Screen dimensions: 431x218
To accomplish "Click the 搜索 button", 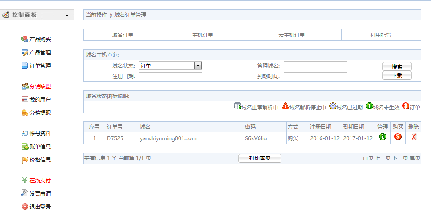I will click(x=397, y=66).
